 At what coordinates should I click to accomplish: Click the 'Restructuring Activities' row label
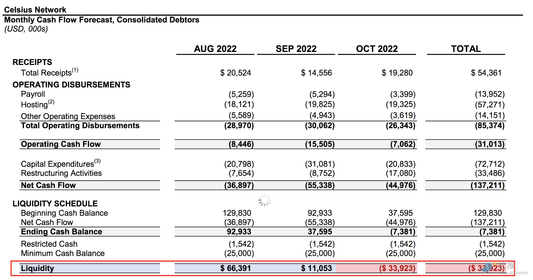point(61,173)
